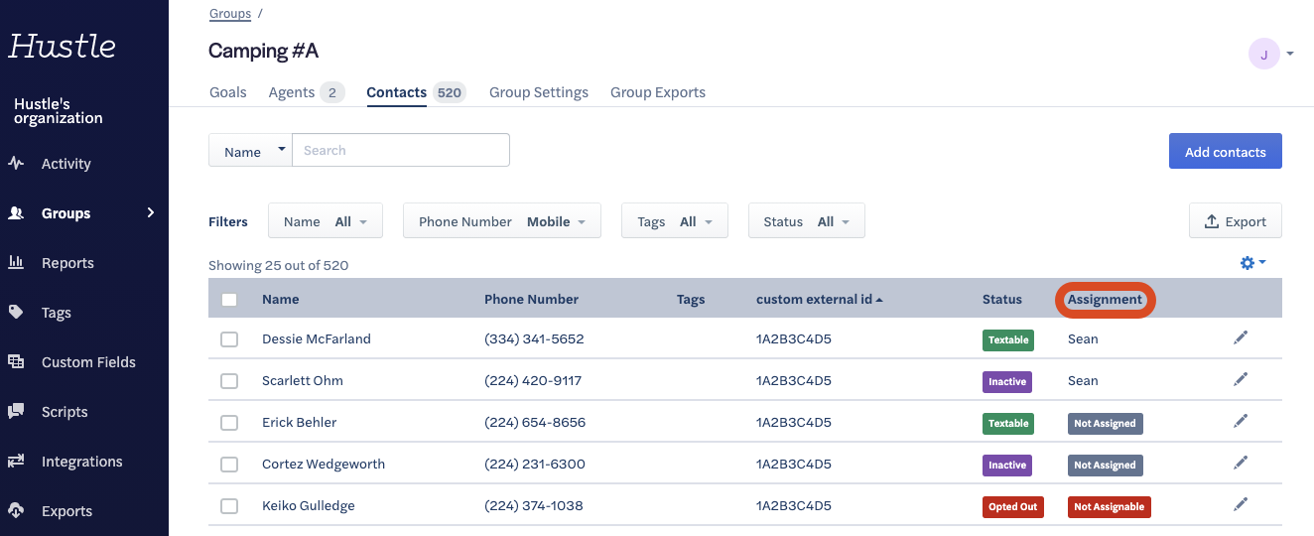Edit Scarlett Ohm with pencil icon

(1240, 379)
